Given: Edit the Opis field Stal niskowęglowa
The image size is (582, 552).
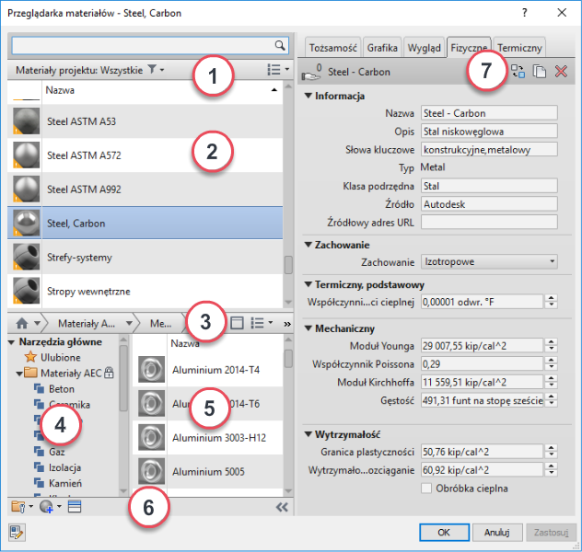Looking at the screenshot, I should tap(489, 132).
